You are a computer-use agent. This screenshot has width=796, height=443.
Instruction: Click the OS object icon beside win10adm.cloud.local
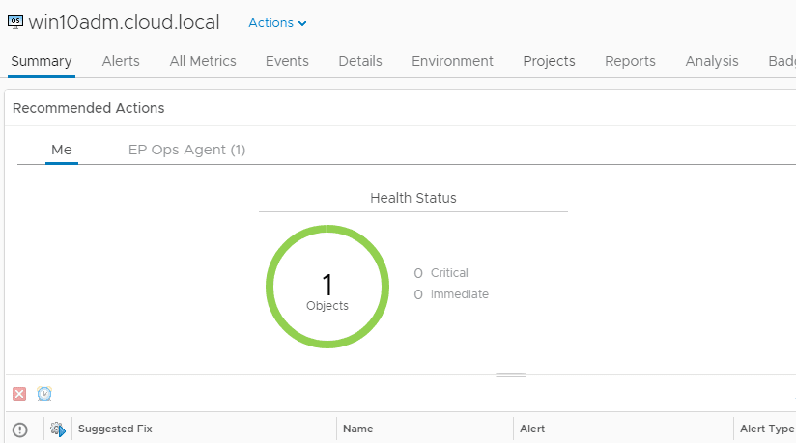click(15, 21)
